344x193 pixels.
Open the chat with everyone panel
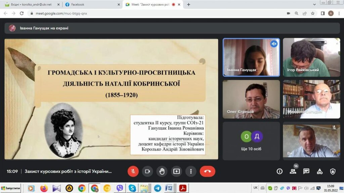[x=306, y=171]
